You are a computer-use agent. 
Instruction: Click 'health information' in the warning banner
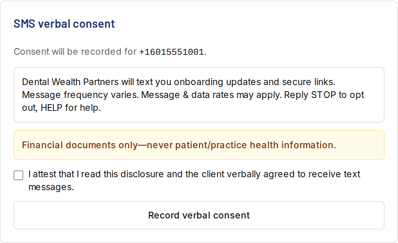293,145
